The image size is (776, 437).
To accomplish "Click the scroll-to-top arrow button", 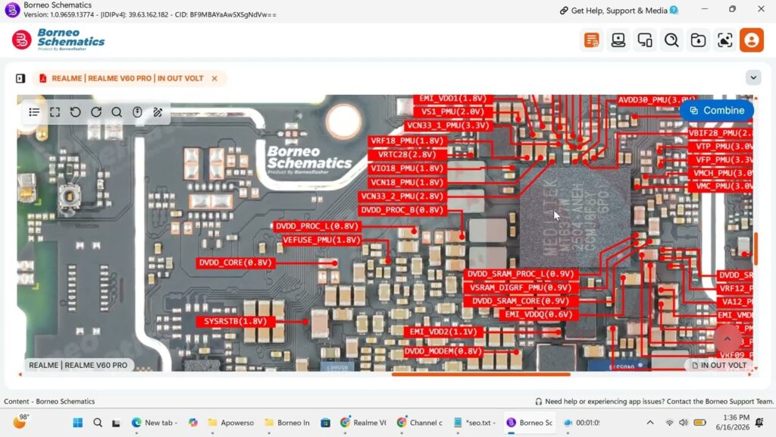I will [727, 339].
